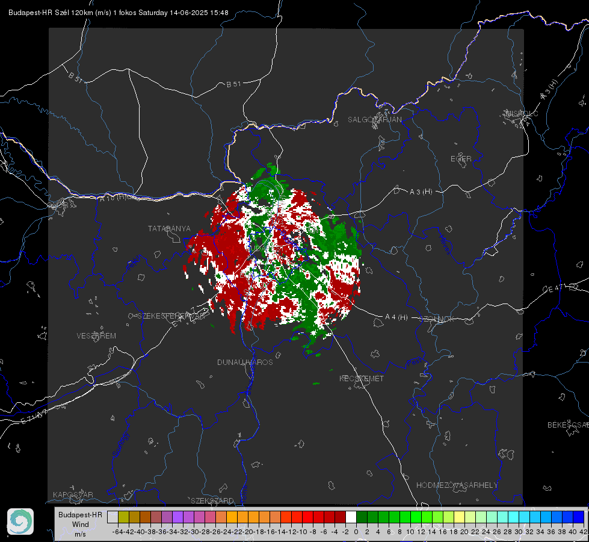This screenshot has width=589, height=542.
Task: Click the light grey swatch left of -64
Action: pos(113,517)
